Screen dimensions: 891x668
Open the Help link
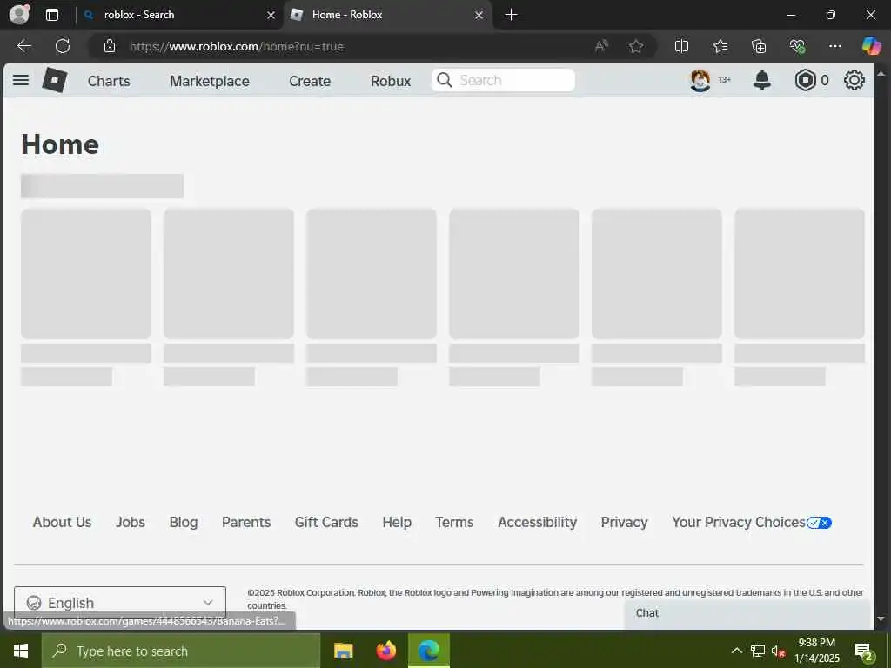click(x=397, y=522)
